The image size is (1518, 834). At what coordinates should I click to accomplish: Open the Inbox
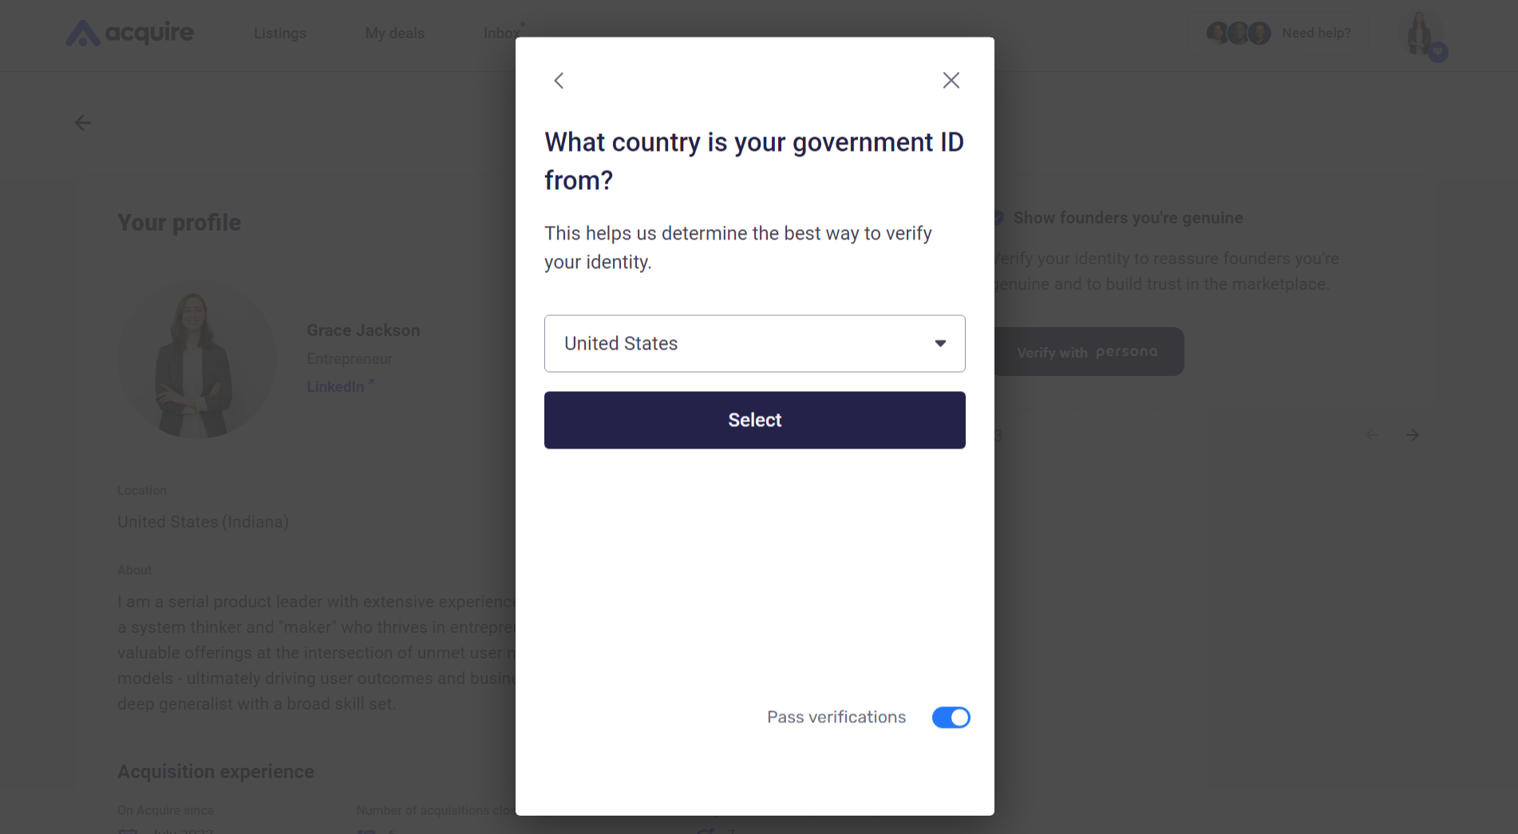point(501,33)
